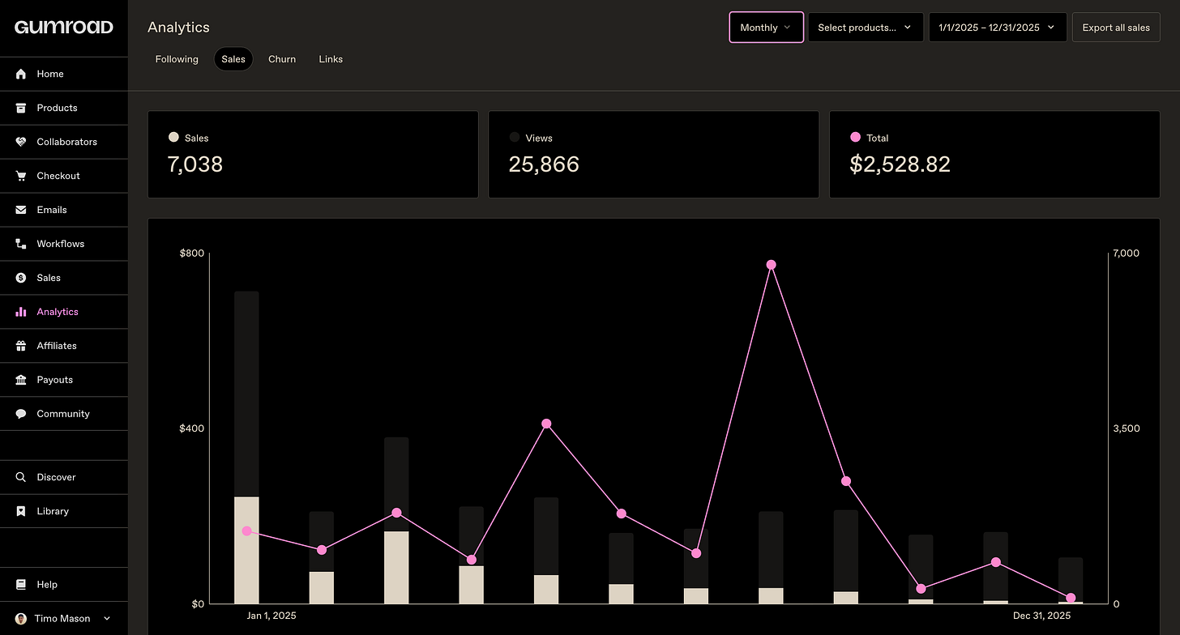
Task: Click the $2,528.82 total figure
Action: point(900,164)
